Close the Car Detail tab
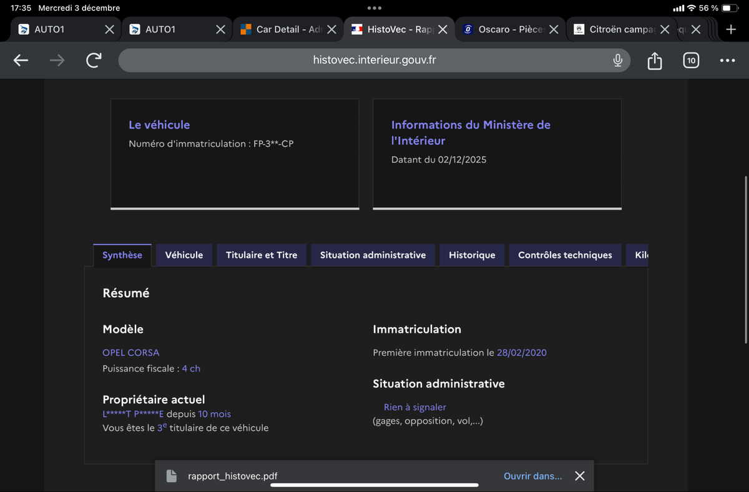The height and width of the screenshot is (492, 749). tap(332, 29)
